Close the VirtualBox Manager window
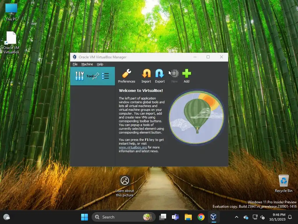 coord(221,57)
